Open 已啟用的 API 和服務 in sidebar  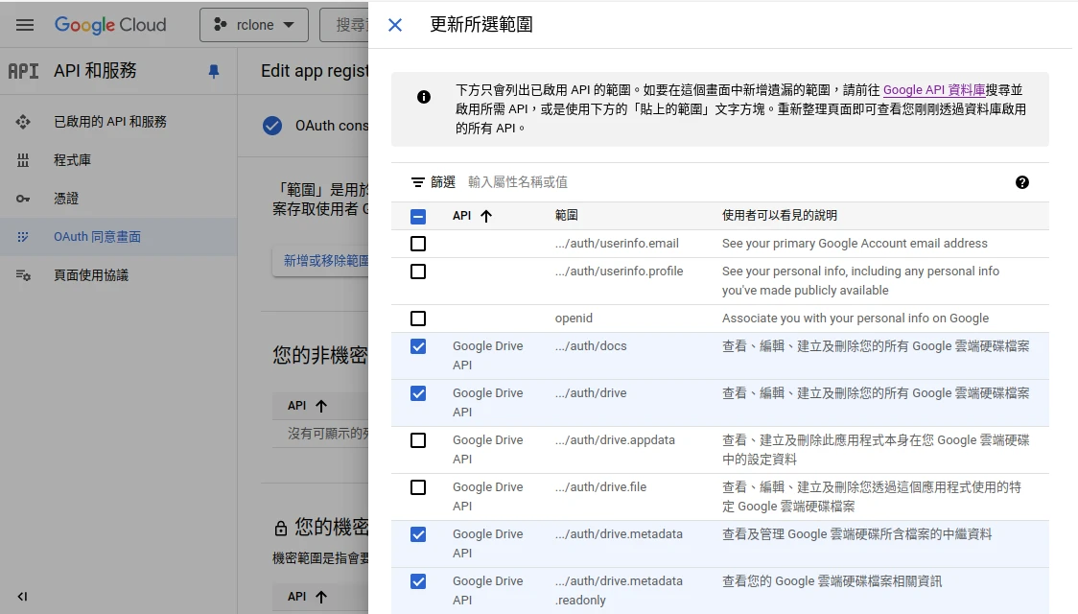click(x=109, y=122)
